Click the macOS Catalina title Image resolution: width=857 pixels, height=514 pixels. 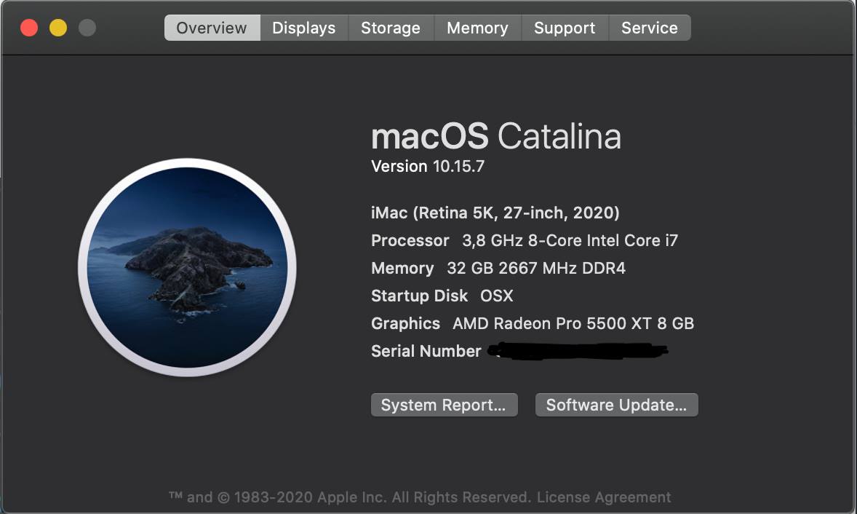(495, 135)
